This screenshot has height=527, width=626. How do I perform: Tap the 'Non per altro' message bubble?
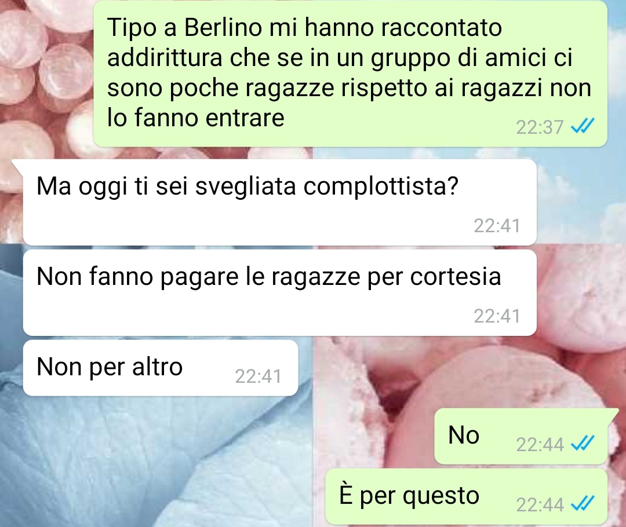pyautogui.click(x=161, y=368)
